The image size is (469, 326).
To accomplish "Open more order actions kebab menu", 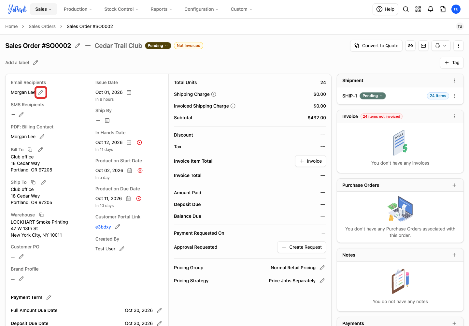I will click(459, 46).
